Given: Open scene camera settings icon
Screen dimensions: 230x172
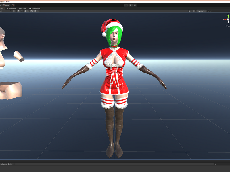Looking at the screenshot, I should click(x=194, y=11).
